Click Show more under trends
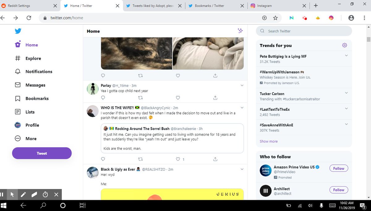 (269, 141)
